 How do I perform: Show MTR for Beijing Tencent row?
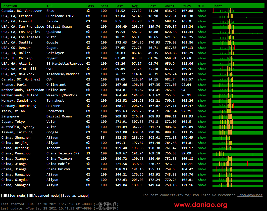(x=202, y=148)
